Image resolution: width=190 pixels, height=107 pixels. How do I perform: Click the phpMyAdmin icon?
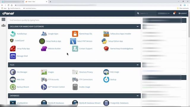tap(13, 103)
